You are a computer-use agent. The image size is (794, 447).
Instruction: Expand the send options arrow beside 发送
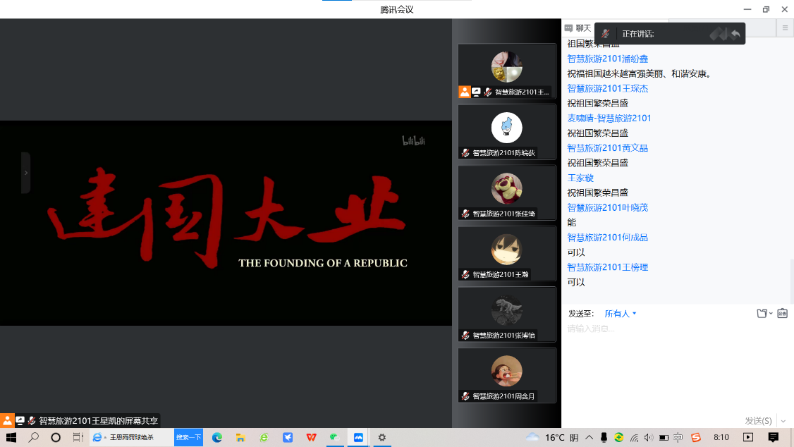point(783,421)
